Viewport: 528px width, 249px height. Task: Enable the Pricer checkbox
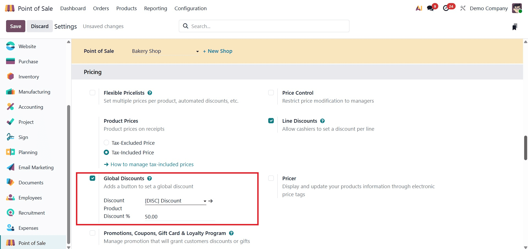click(x=271, y=178)
